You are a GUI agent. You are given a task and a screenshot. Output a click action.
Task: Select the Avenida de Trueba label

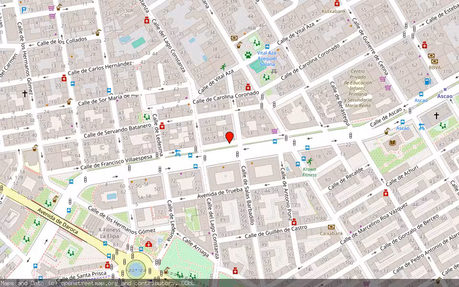point(220,193)
